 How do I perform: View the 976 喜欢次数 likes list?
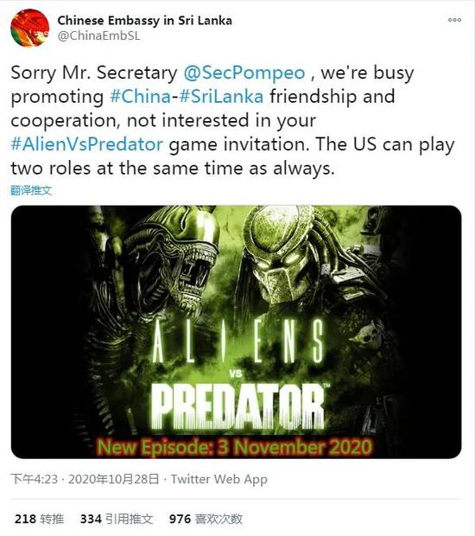(206, 519)
